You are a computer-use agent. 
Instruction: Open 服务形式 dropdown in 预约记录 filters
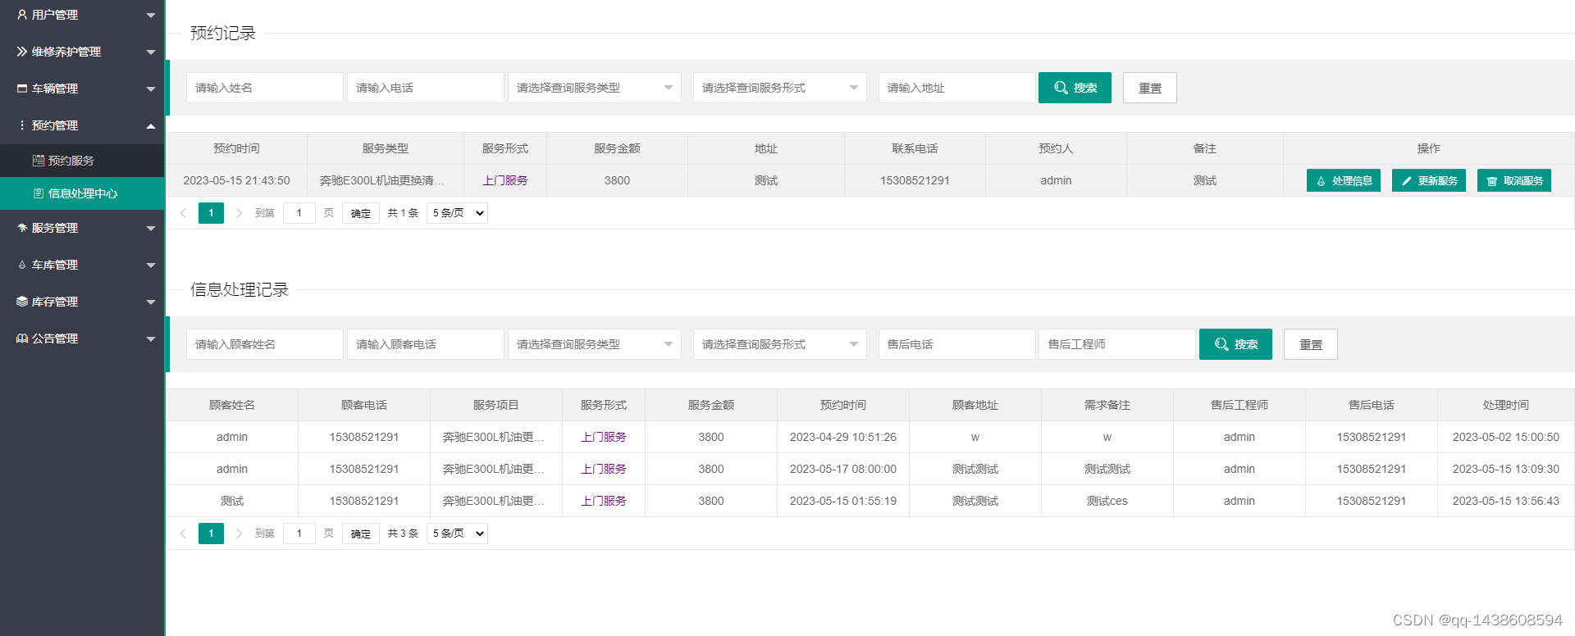[780, 88]
